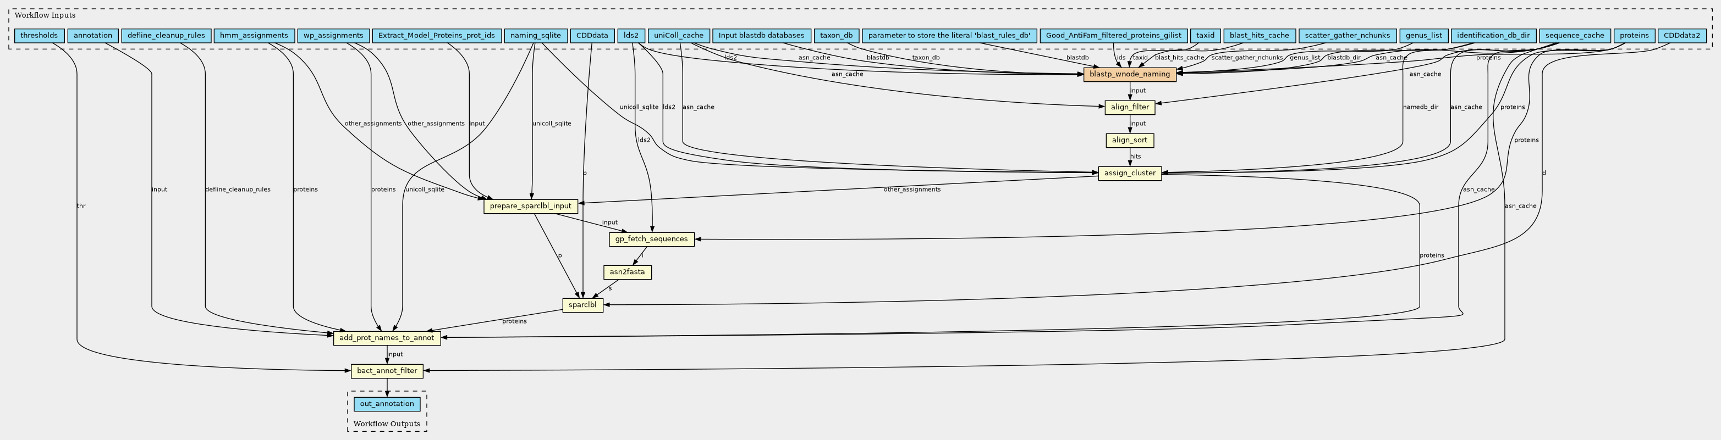The image size is (1721, 440).
Task: Click the assign_cluster step node
Action: click(1130, 173)
